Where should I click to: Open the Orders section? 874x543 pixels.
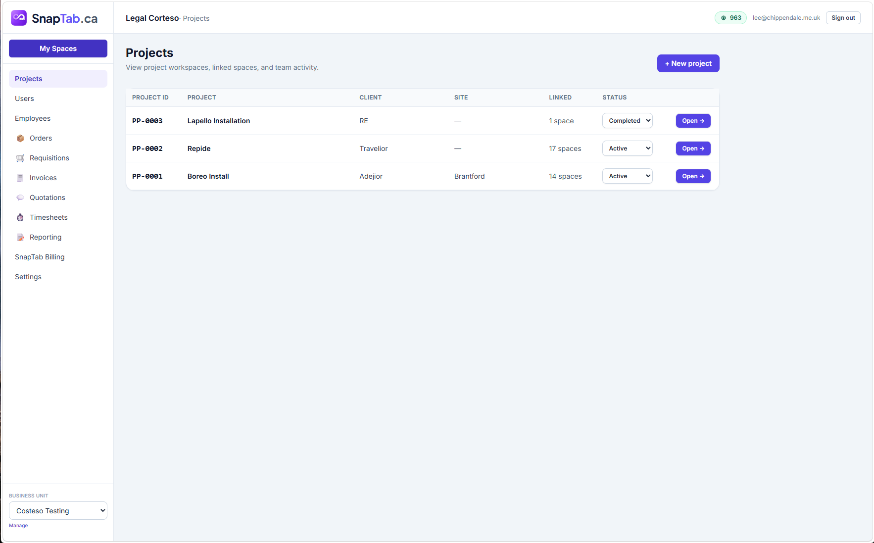pyautogui.click(x=58, y=138)
